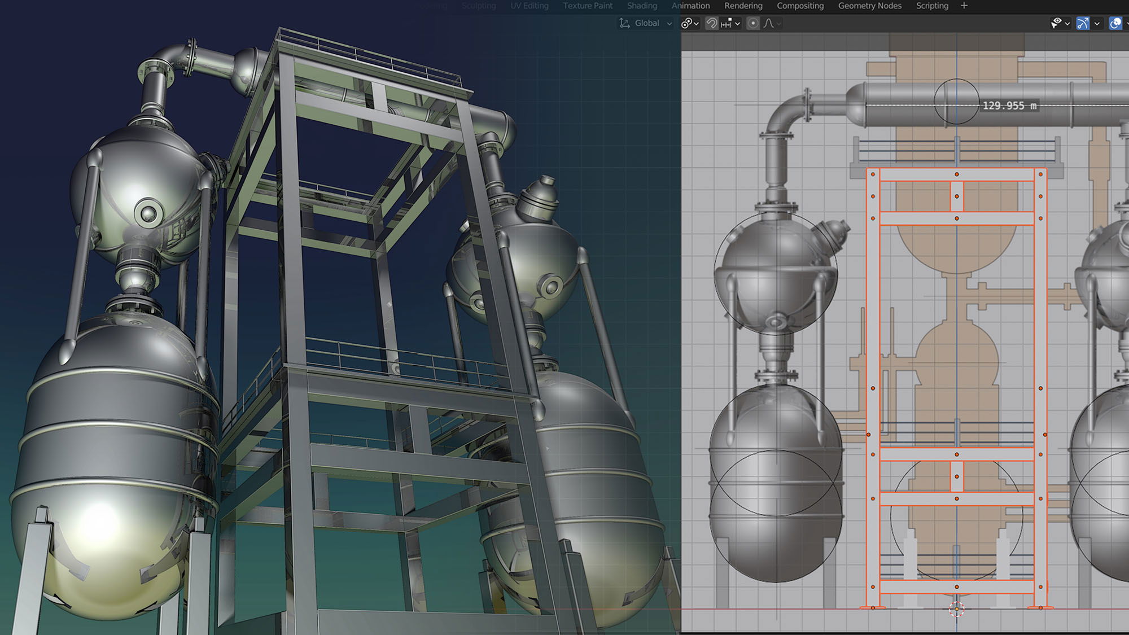
Task: Click the snapping increment icon
Action: tap(727, 23)
